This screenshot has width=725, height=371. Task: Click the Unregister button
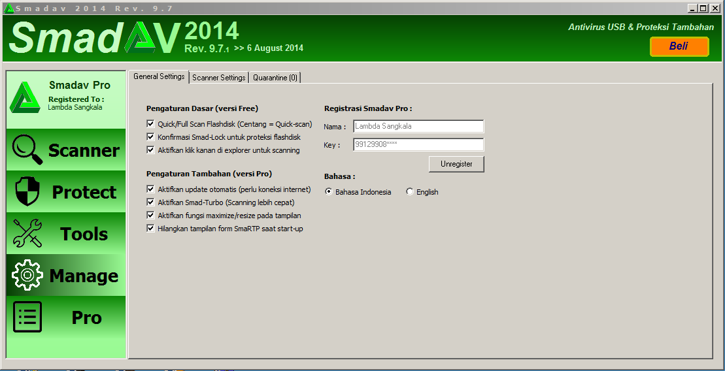tap(456, 164)
